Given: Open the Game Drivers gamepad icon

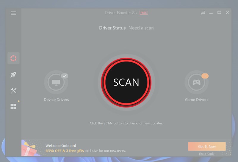Looking at the screenshot, I should [196, 82].
